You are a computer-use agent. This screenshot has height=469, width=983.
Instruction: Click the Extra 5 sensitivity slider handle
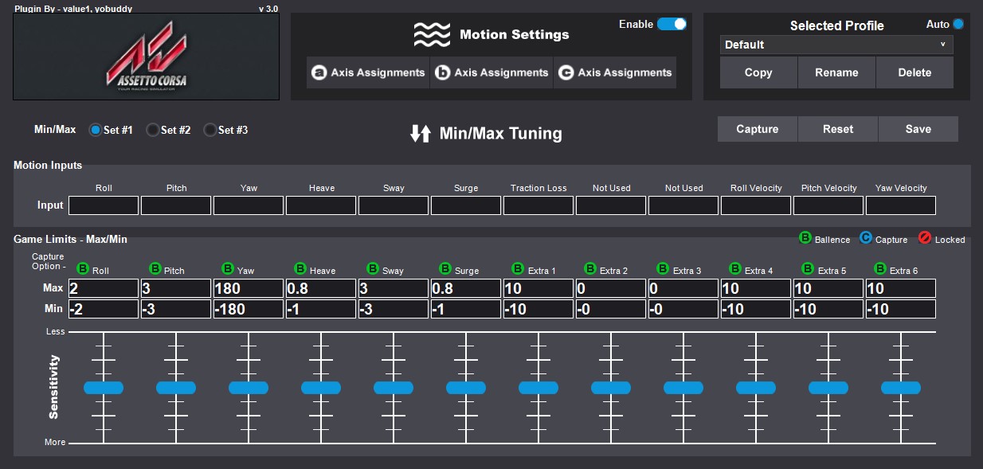click(x=828, y=388)
